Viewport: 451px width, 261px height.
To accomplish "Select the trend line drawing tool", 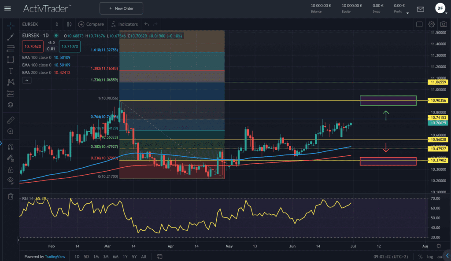I will (11, 37).
